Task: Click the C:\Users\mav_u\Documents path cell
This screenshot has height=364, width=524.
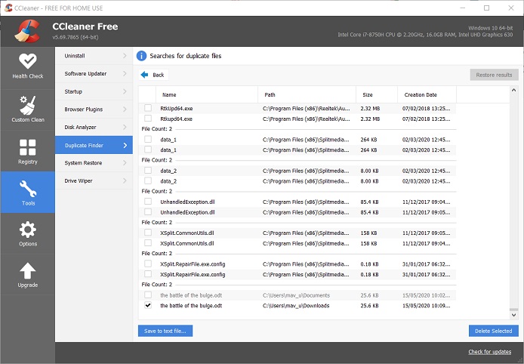Action: pos(296,295)
